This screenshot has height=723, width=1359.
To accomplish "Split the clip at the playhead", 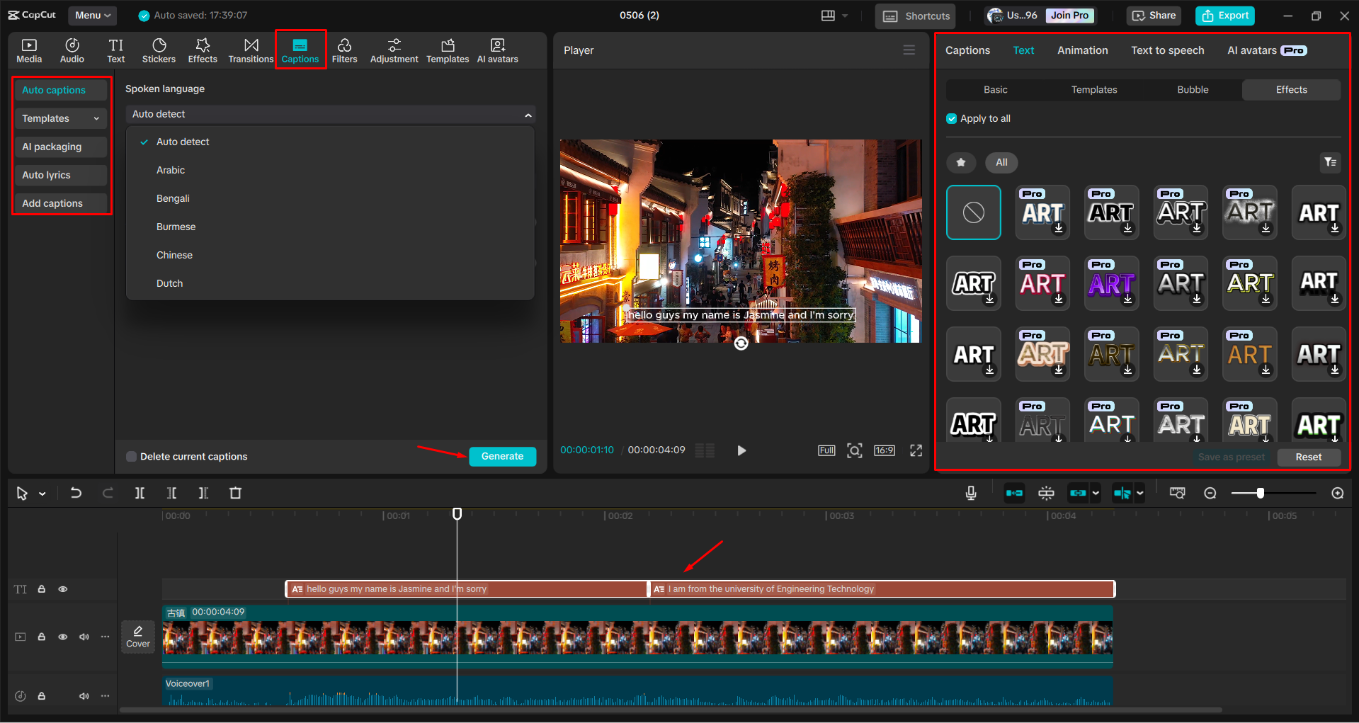I will [140, 493].
